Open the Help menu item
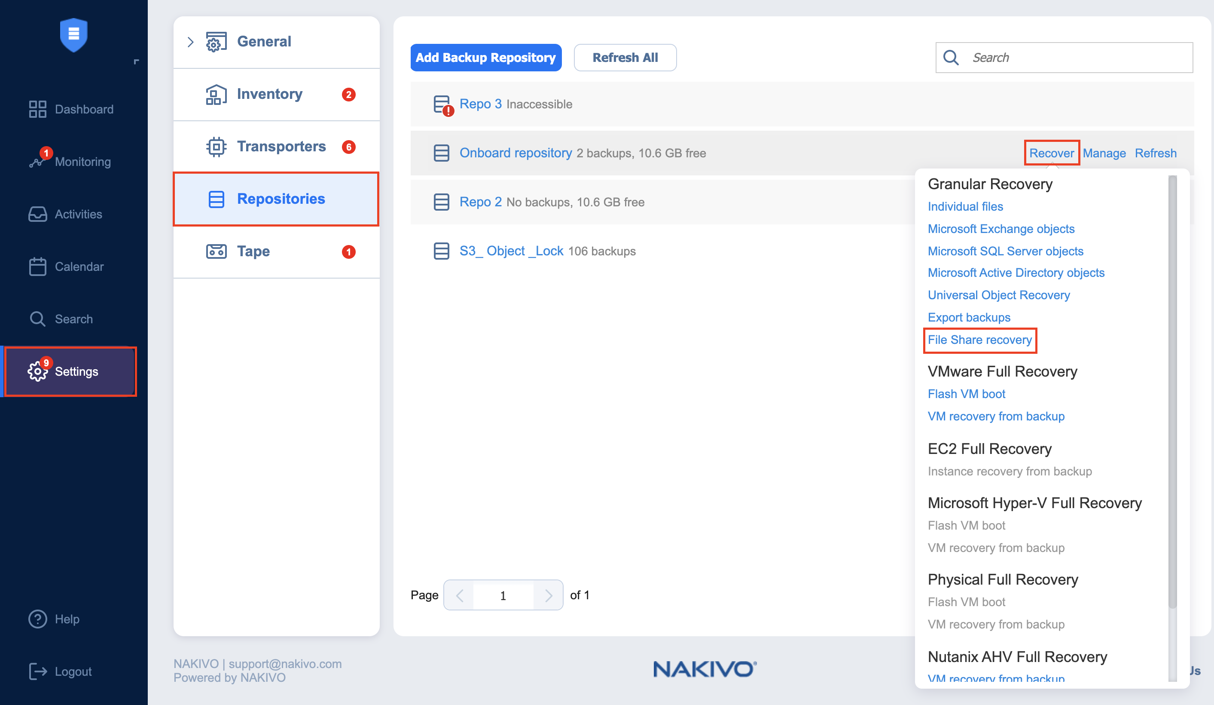 (54, 619)
